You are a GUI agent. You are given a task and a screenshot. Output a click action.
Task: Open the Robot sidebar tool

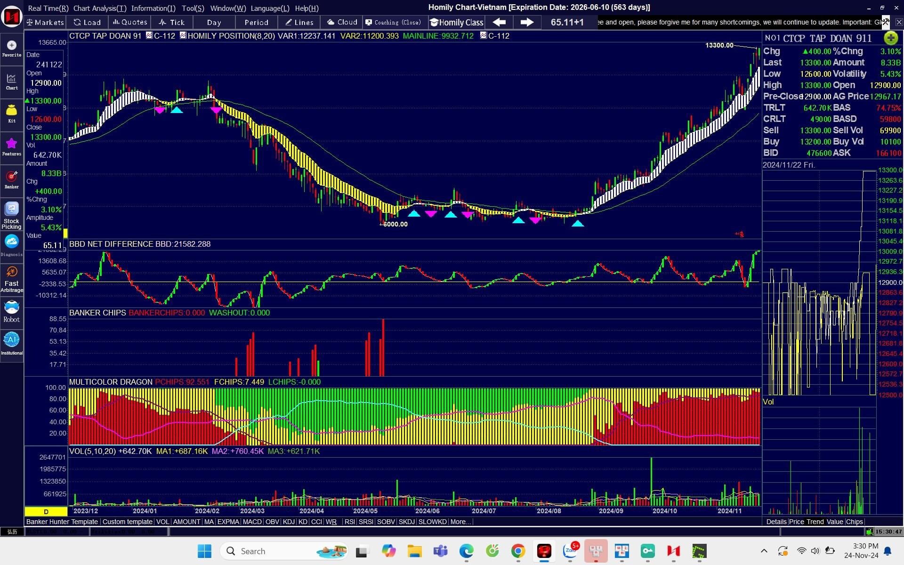[x=12, y=312]
